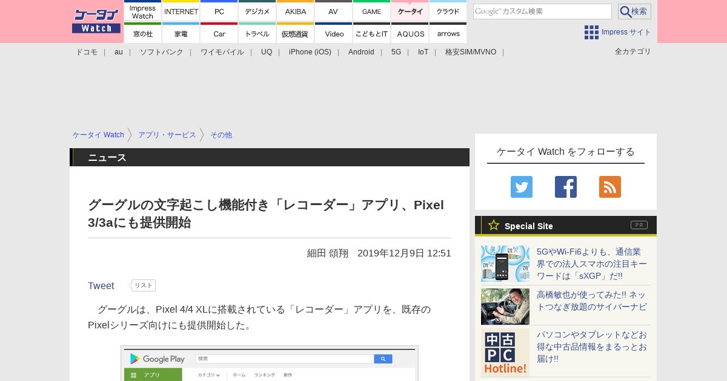Go to the au category
Viewport: 727px width, 381px height.
point(119,52)
